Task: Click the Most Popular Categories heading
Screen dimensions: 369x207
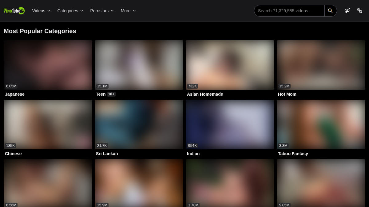Action: coord(40,31)
